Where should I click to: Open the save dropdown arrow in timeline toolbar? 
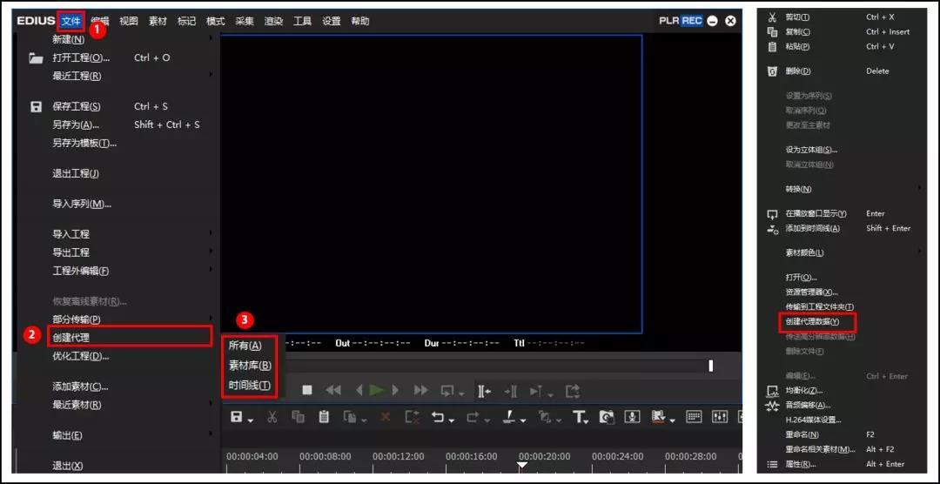[251, 420]
